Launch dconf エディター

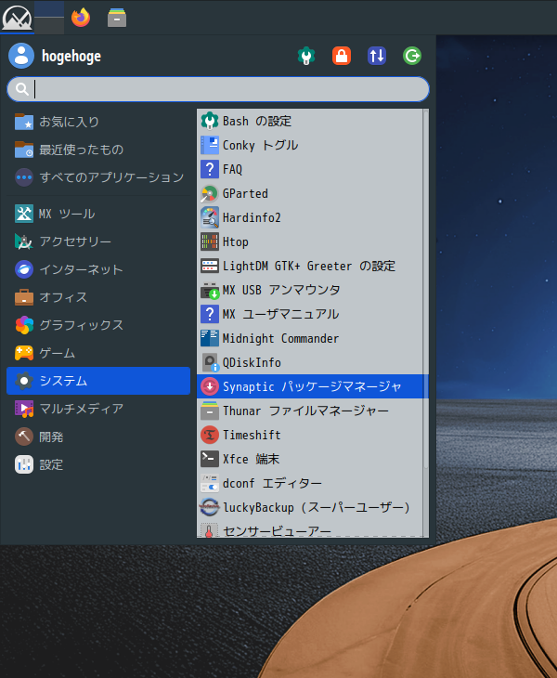[x=310, y=483]
